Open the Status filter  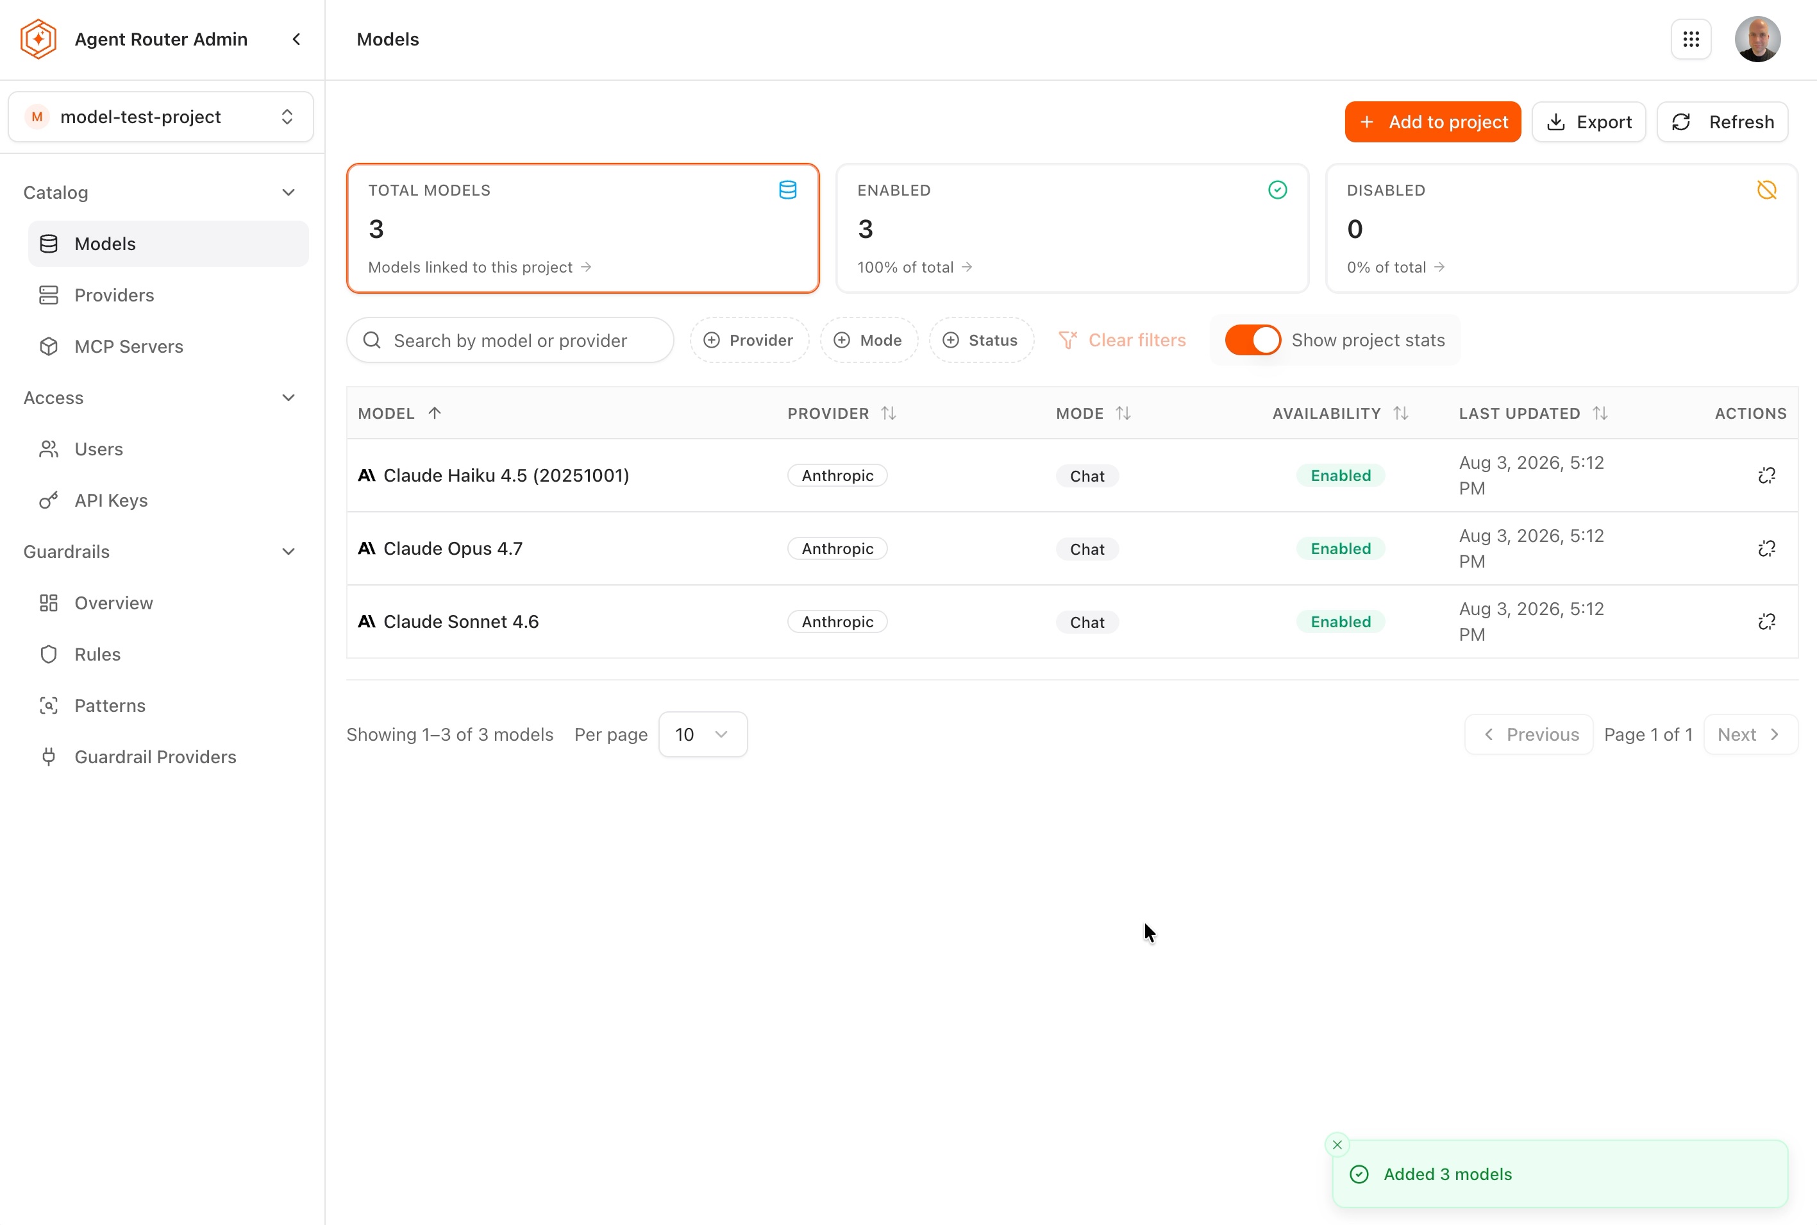click(x=981, y=340)
